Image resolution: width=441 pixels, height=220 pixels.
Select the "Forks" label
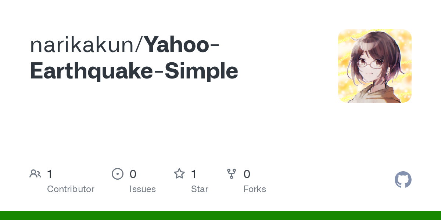coord(255,189)
